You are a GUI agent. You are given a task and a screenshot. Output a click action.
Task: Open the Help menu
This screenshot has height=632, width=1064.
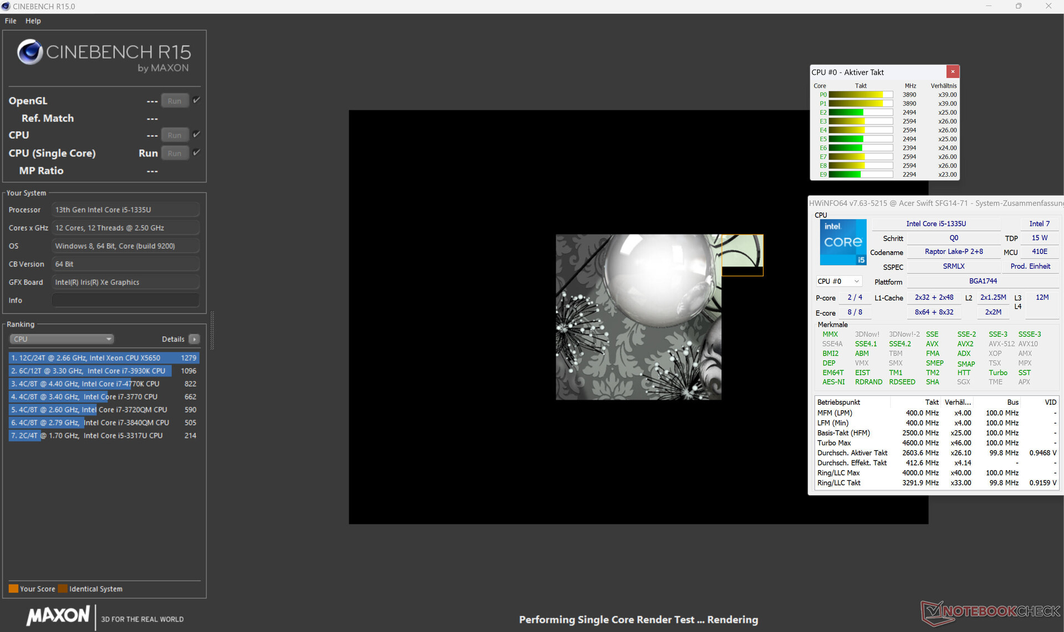pyautogui.click(x=33, y=21)
